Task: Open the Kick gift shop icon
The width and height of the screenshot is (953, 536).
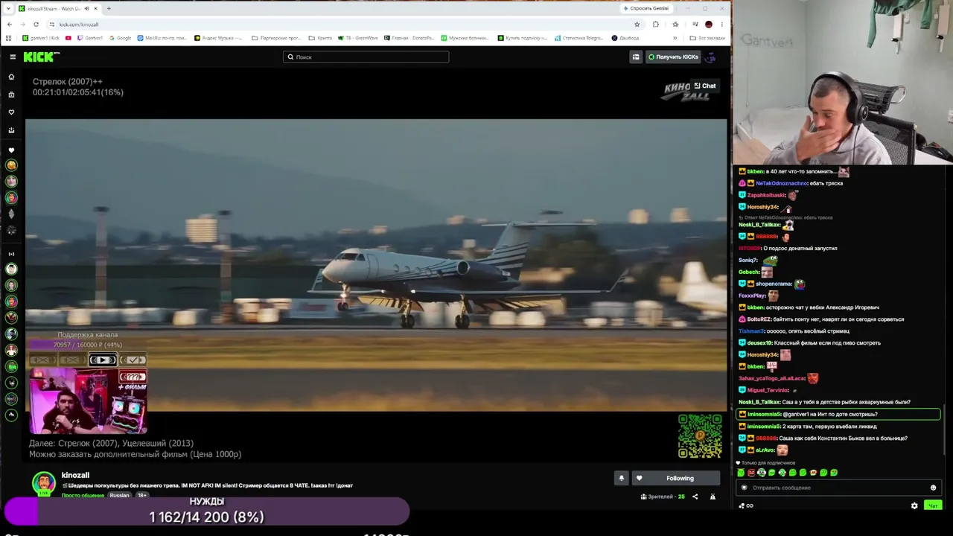Action: (x=636, y=57)
